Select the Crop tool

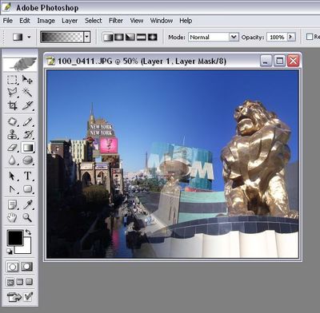(12, 105)
